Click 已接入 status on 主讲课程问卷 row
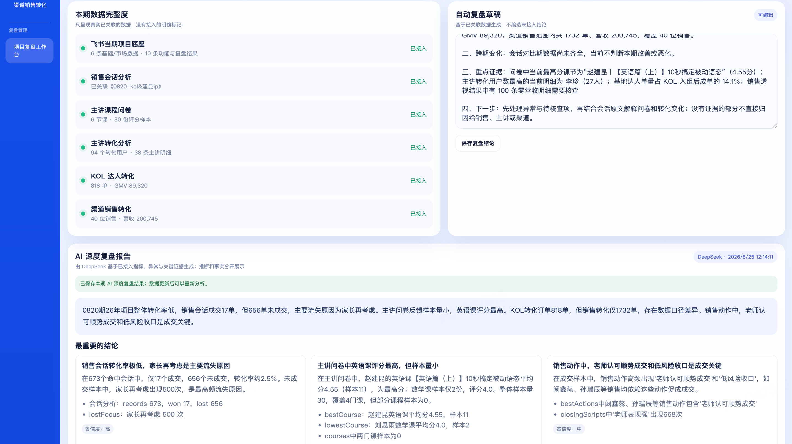The width and height of the screenshot is (792, 444). click(418, 115)
